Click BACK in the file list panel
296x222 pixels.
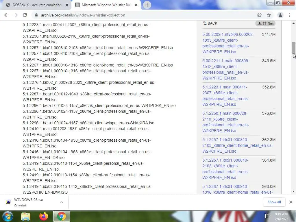[210, 23]
